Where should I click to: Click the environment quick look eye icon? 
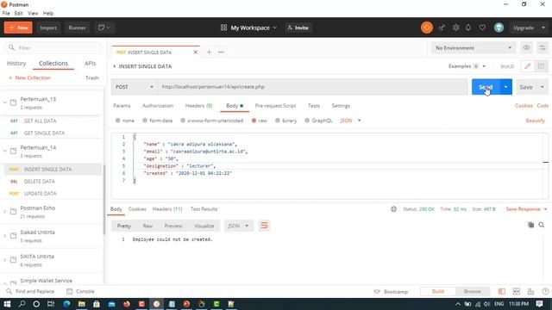(526, 47)
